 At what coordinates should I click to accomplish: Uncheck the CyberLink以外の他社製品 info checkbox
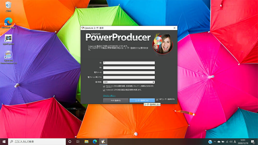104,90
